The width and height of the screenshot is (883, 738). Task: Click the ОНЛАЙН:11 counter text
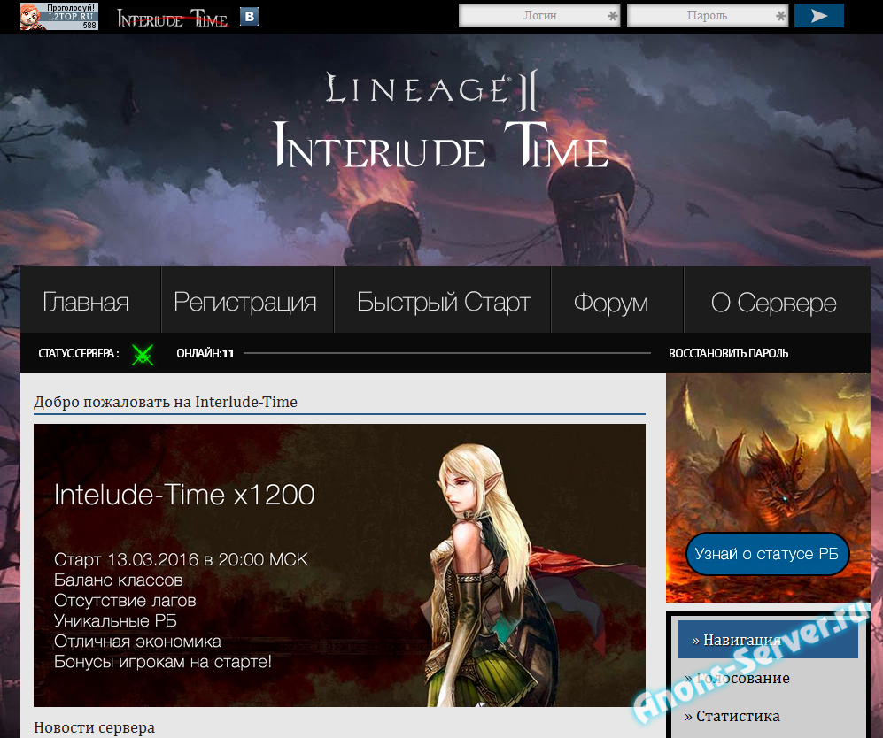click(x=205, y=353)
